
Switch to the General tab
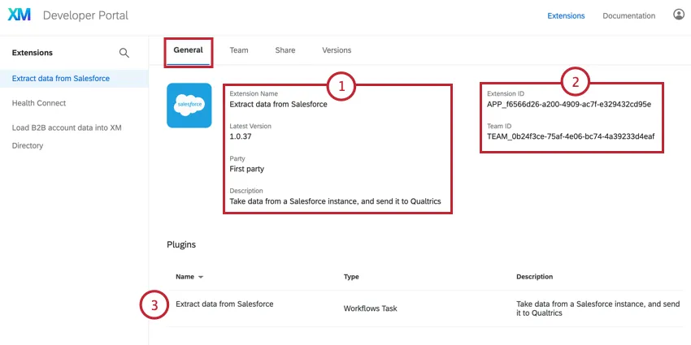click(x=188, y=50)
